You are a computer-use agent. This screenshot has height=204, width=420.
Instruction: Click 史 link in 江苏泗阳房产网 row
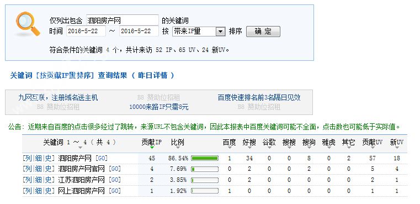pos(49,180)
